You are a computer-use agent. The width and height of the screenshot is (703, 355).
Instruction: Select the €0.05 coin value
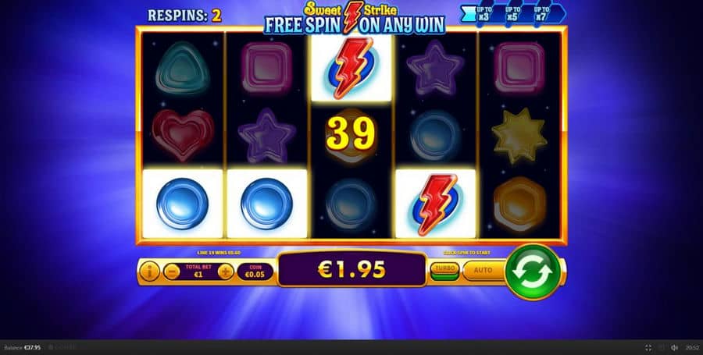pos(255,272)
